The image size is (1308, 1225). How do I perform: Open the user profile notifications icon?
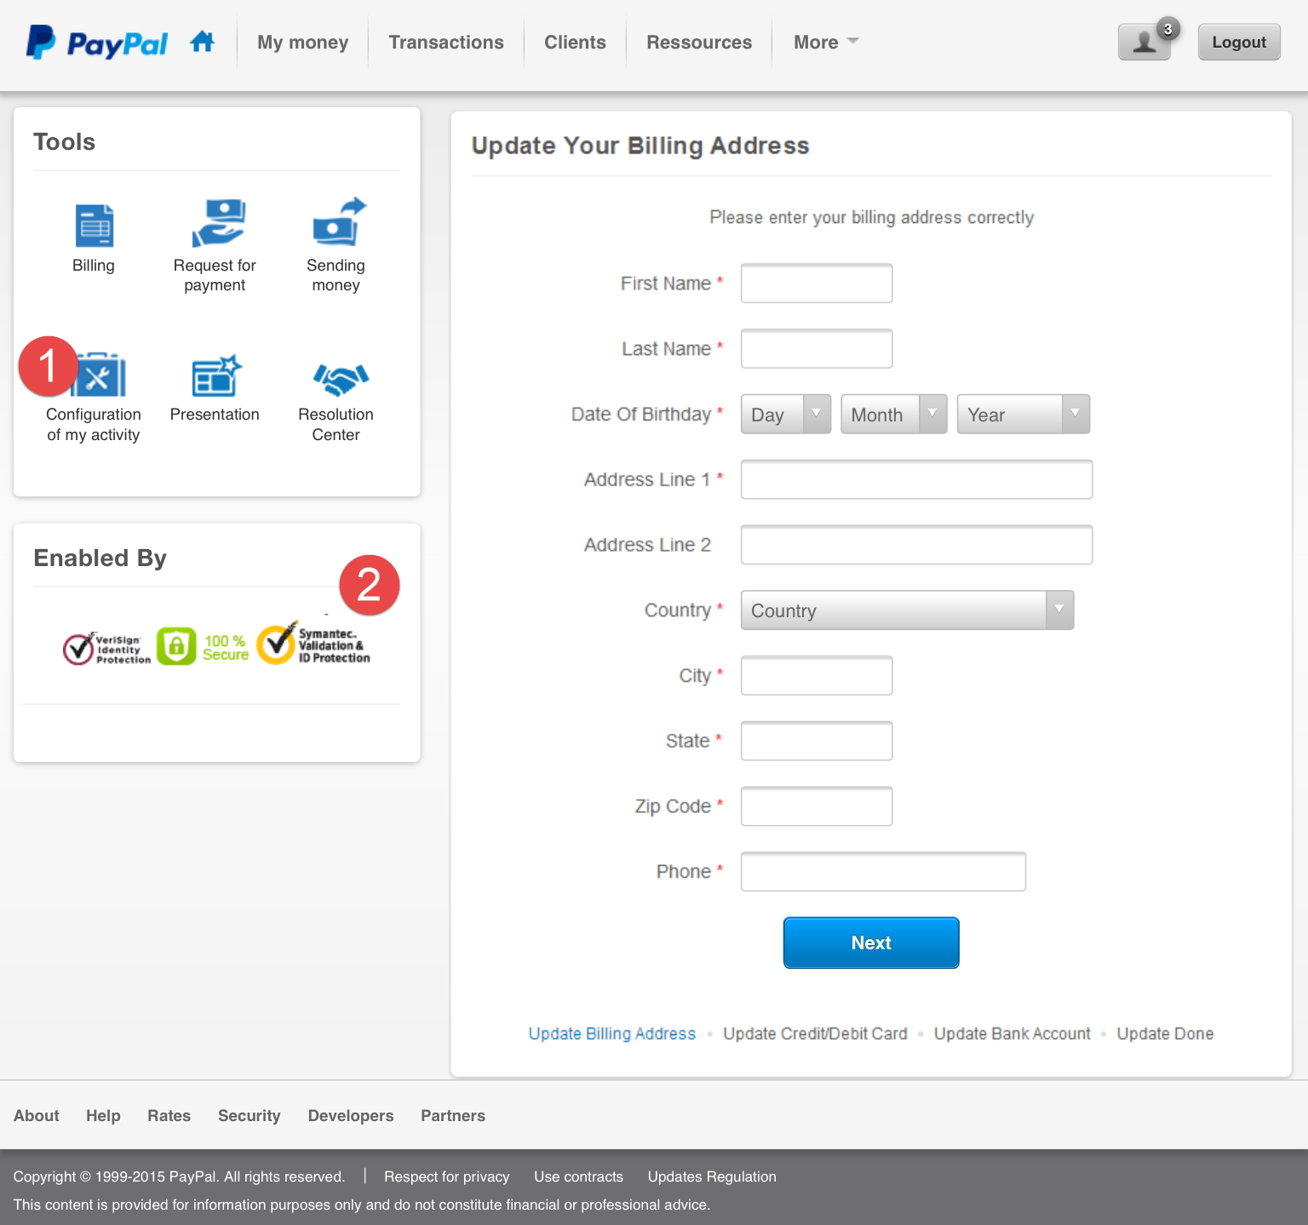click(1144, 42)
